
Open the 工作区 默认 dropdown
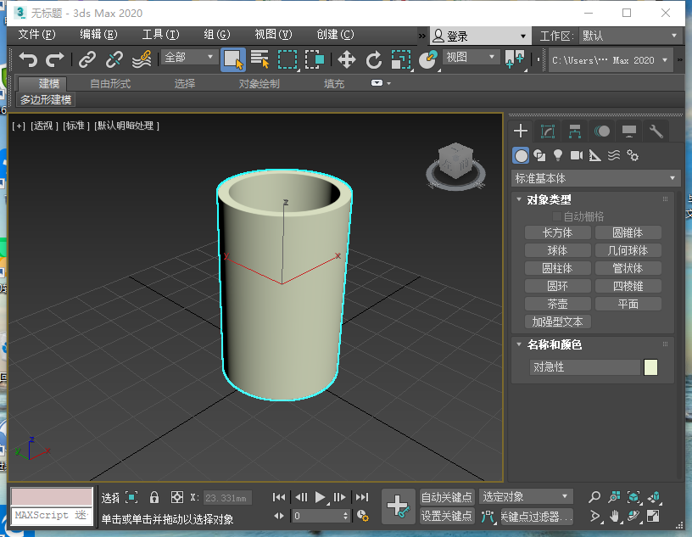tap(630, 36)
